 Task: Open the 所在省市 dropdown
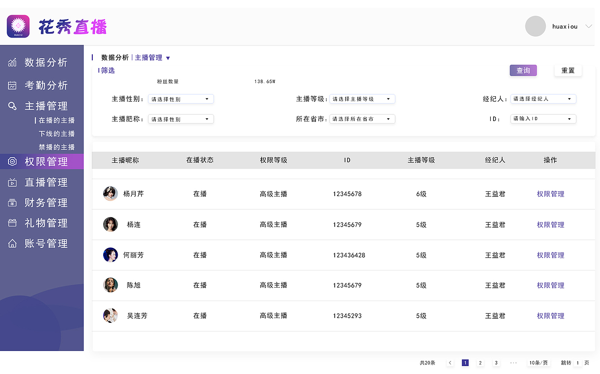pos(362,119)
